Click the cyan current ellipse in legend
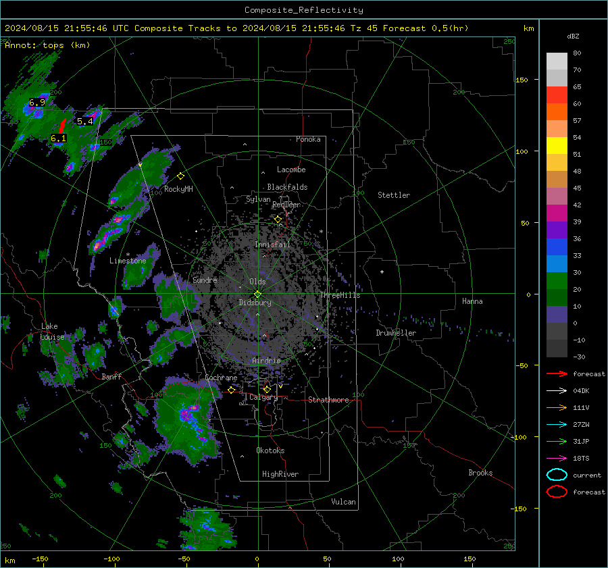The width and height of the screenshot is (608, 568). [x=557, y=475]
